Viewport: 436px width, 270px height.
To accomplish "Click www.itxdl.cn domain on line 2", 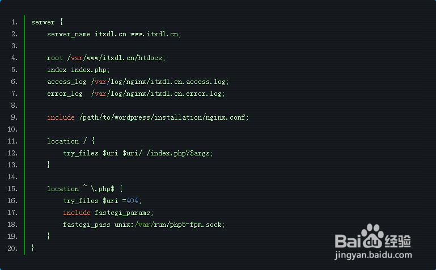I will click(x=154, y=34).
